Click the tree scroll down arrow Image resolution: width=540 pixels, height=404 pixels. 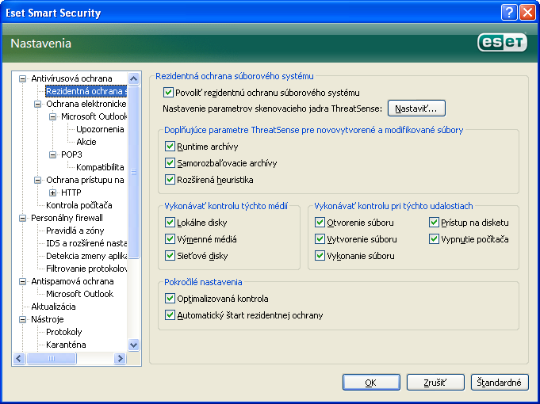coord(134,345)
